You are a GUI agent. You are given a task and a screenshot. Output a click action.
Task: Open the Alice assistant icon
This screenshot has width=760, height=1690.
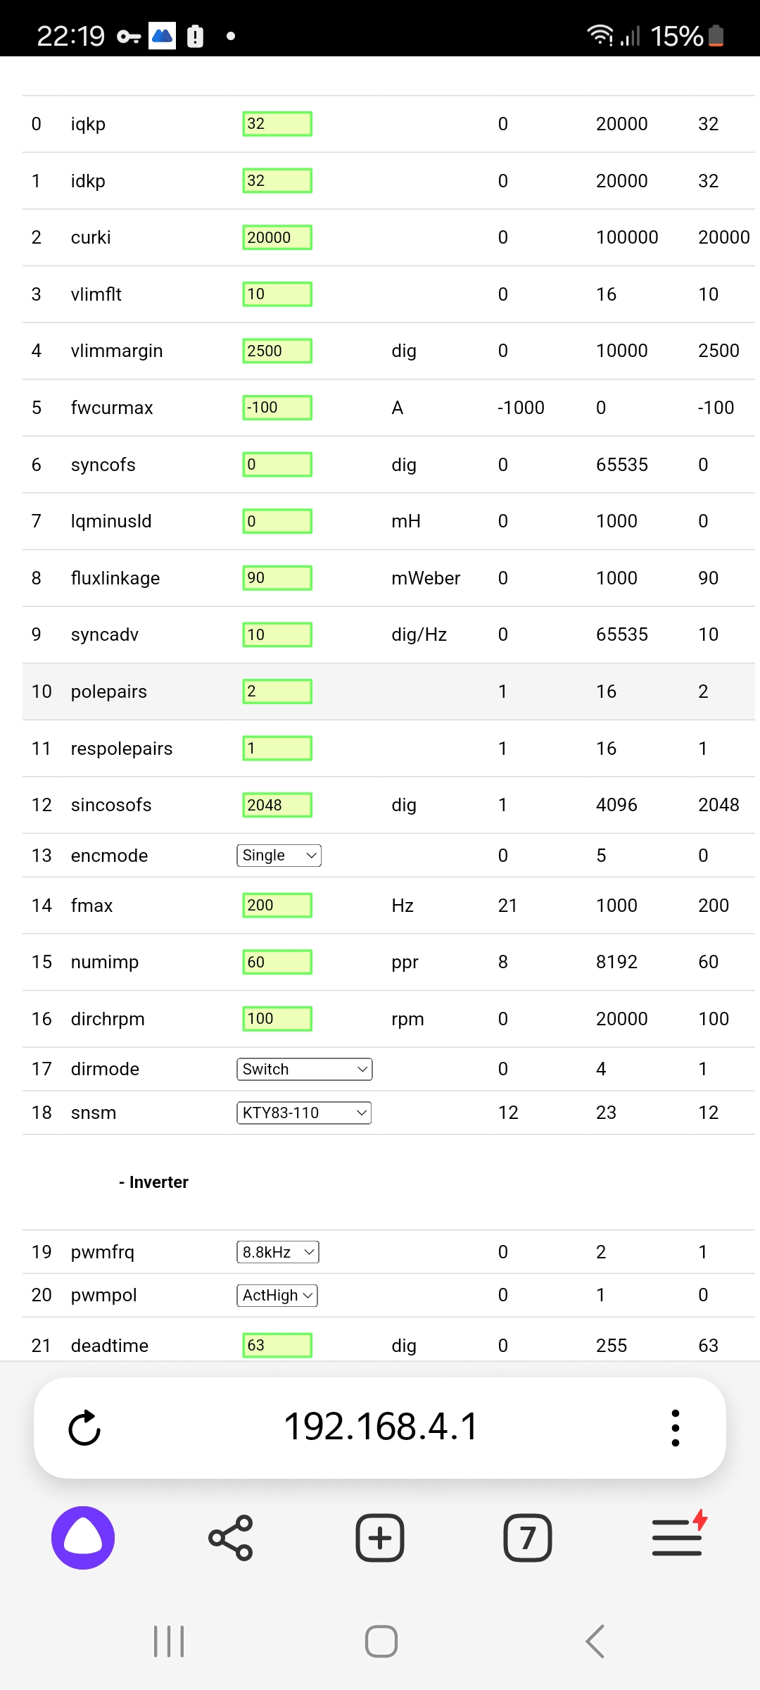click(x=83, y=1538)
